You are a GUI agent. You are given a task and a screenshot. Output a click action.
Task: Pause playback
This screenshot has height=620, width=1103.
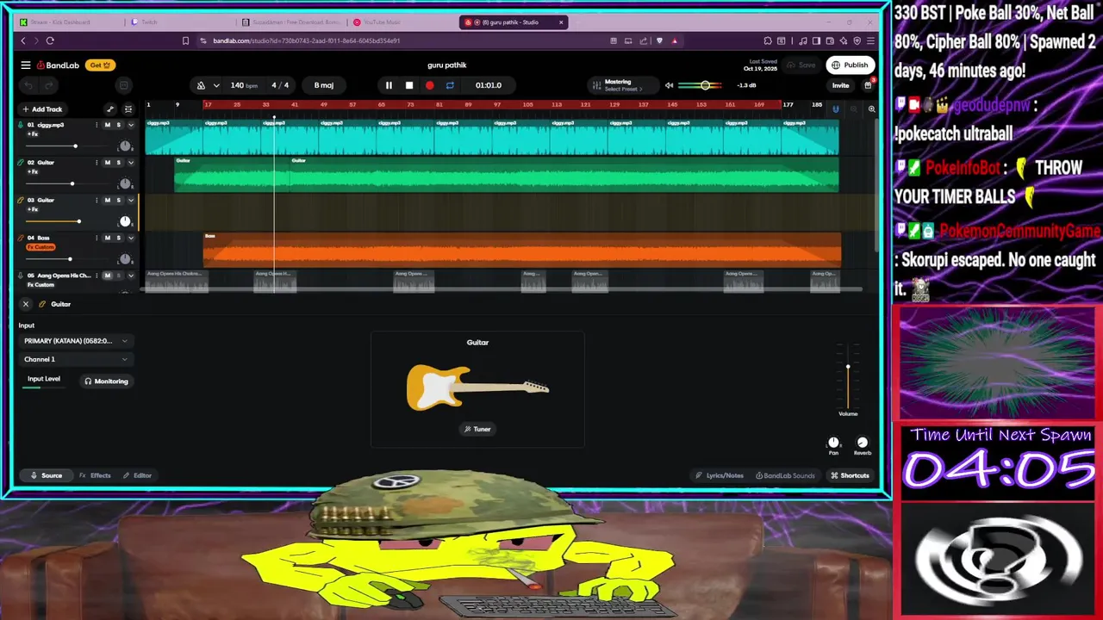389,85
